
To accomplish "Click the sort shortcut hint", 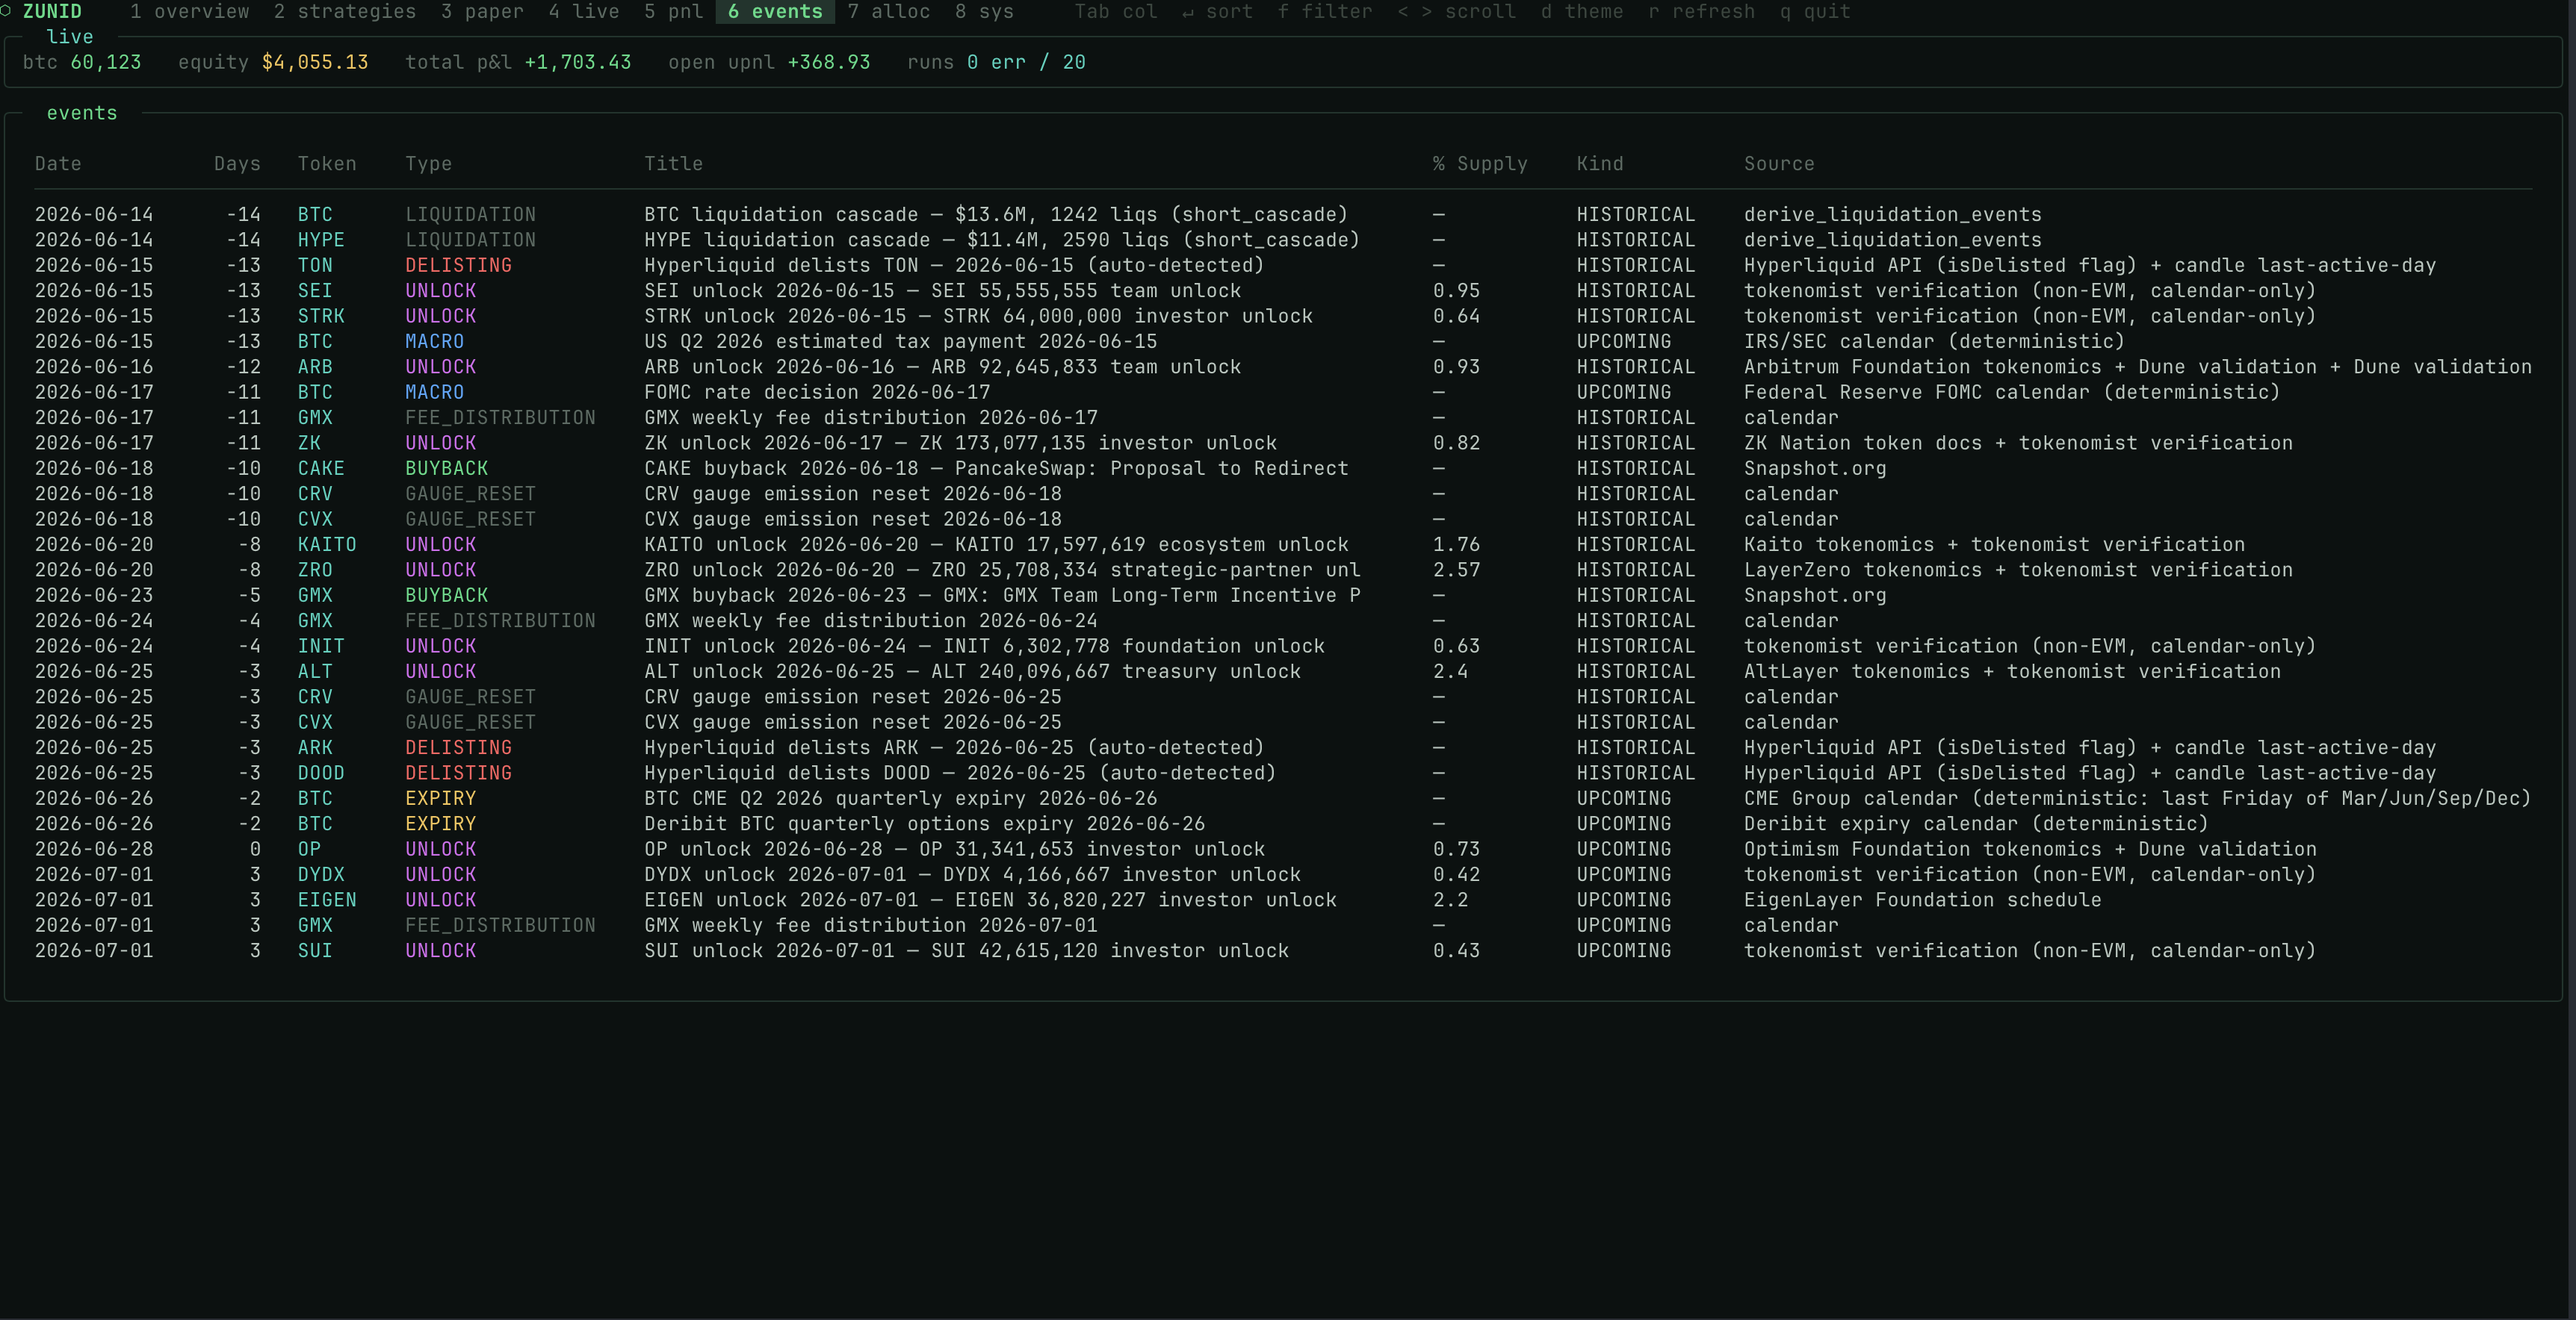I will [1217, 12].
